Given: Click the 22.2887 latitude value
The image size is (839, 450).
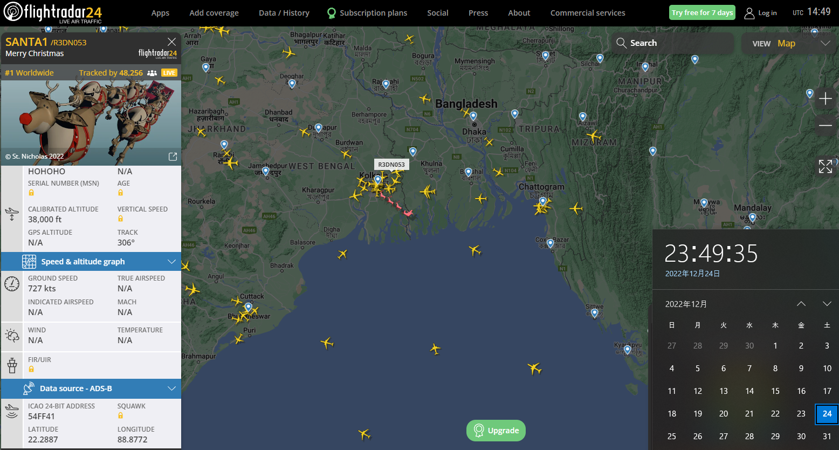Looking at the screenshot, I should pyautogui.click(x=43, y=439).
